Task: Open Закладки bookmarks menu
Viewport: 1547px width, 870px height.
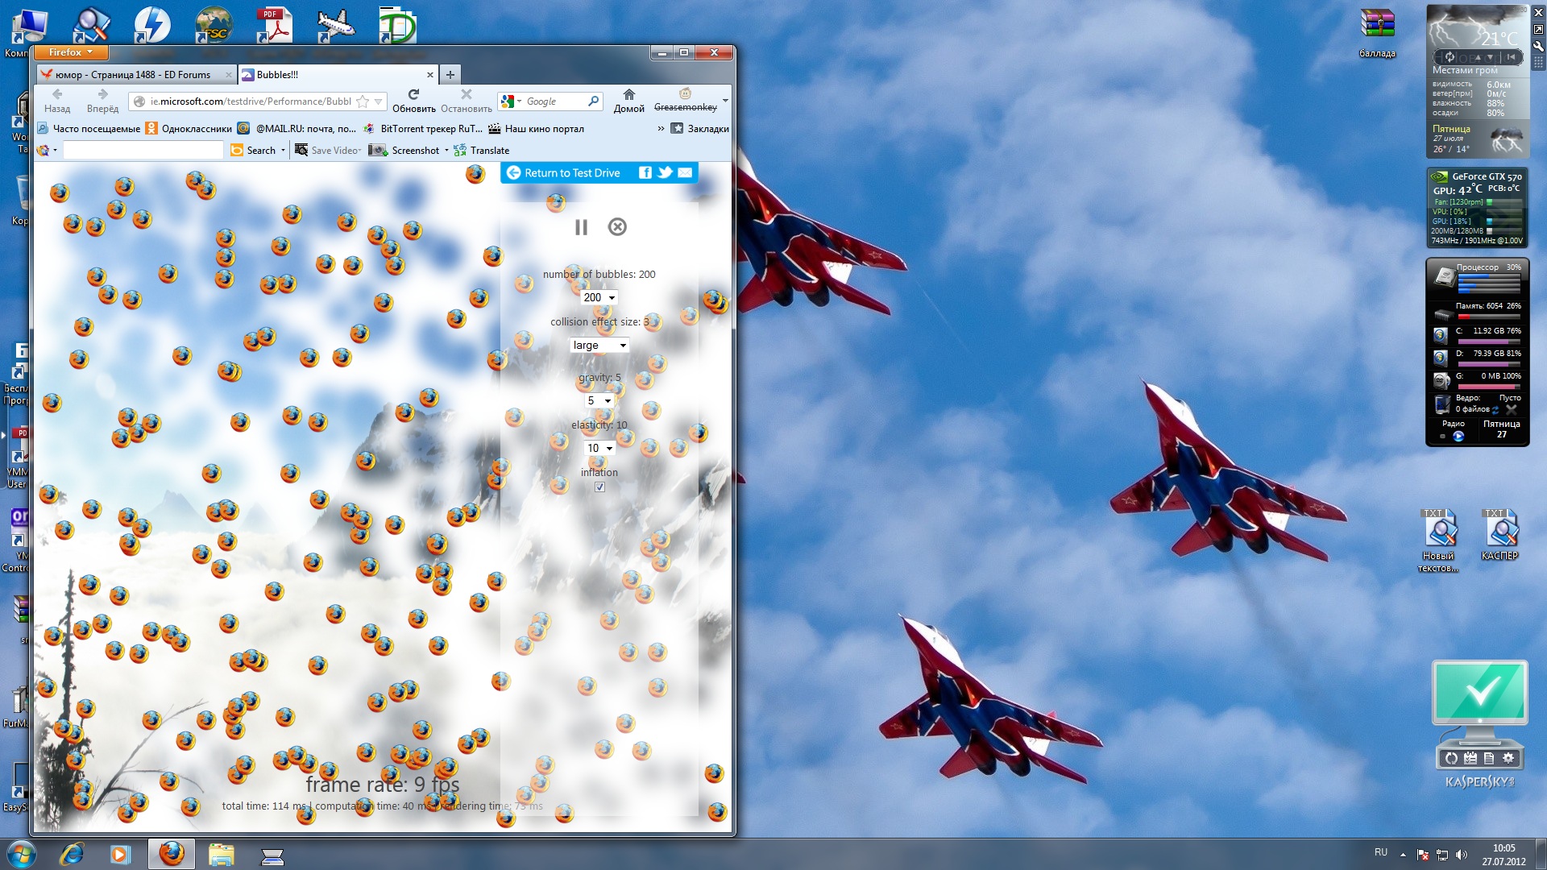Action: click(x=699, y=128)
